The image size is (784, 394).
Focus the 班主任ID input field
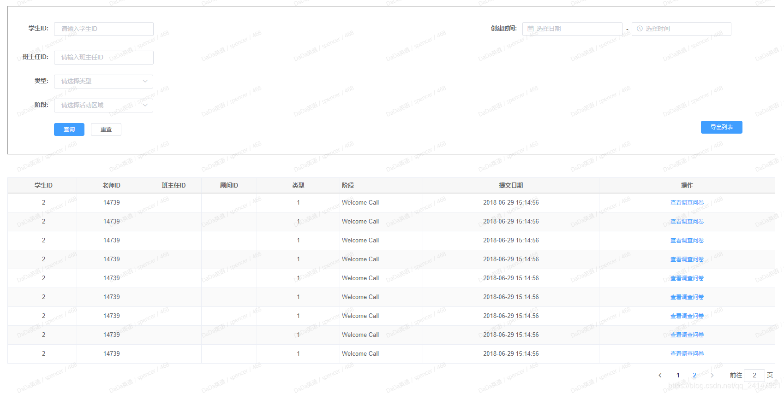pos(103,57)
